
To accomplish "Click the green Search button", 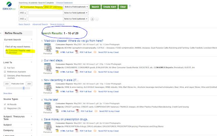I will [x=95, y=7].
